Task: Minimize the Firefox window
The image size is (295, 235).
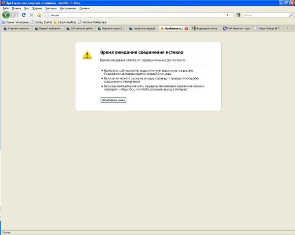Action: pos(281,3)
